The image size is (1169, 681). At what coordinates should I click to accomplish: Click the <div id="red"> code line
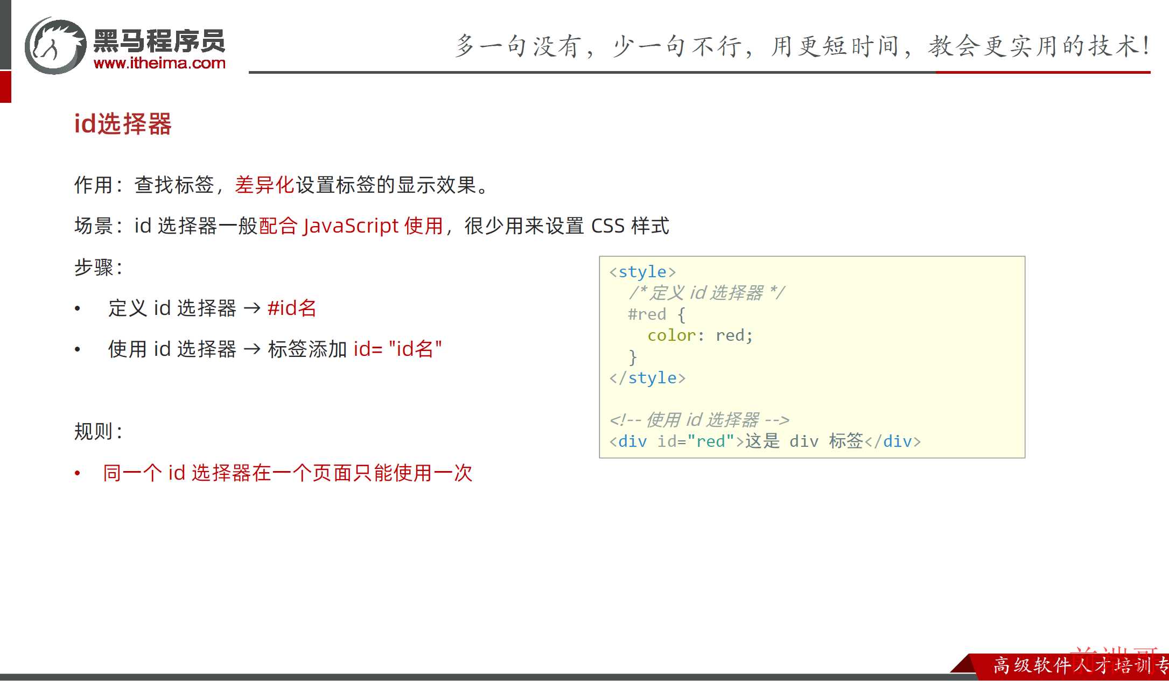(765, 441)
